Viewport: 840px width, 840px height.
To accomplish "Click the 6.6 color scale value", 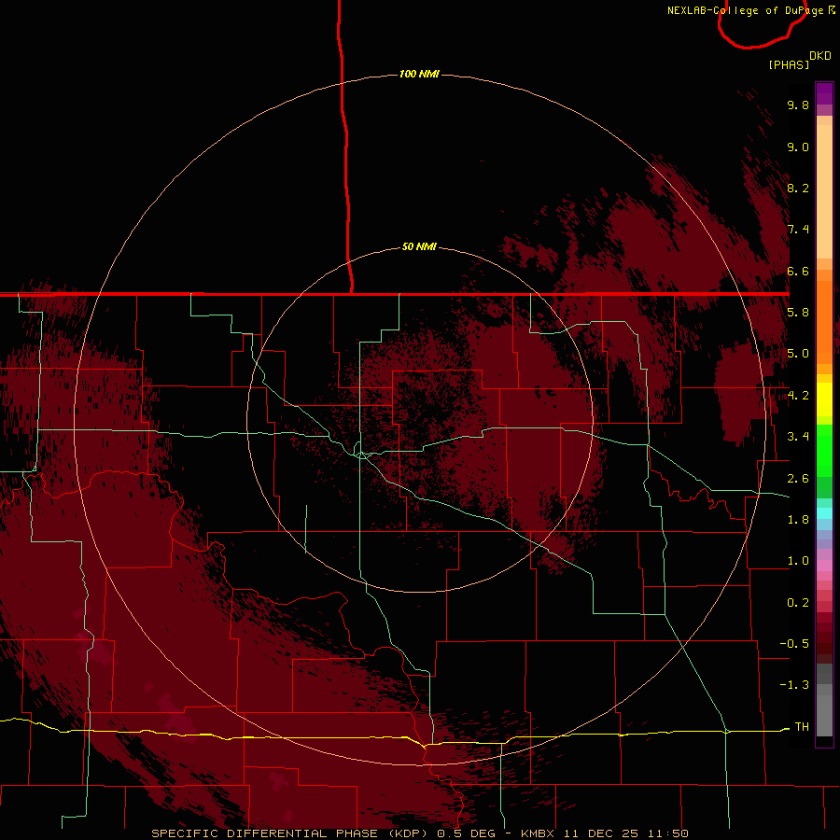I will [x=798, y=271].
